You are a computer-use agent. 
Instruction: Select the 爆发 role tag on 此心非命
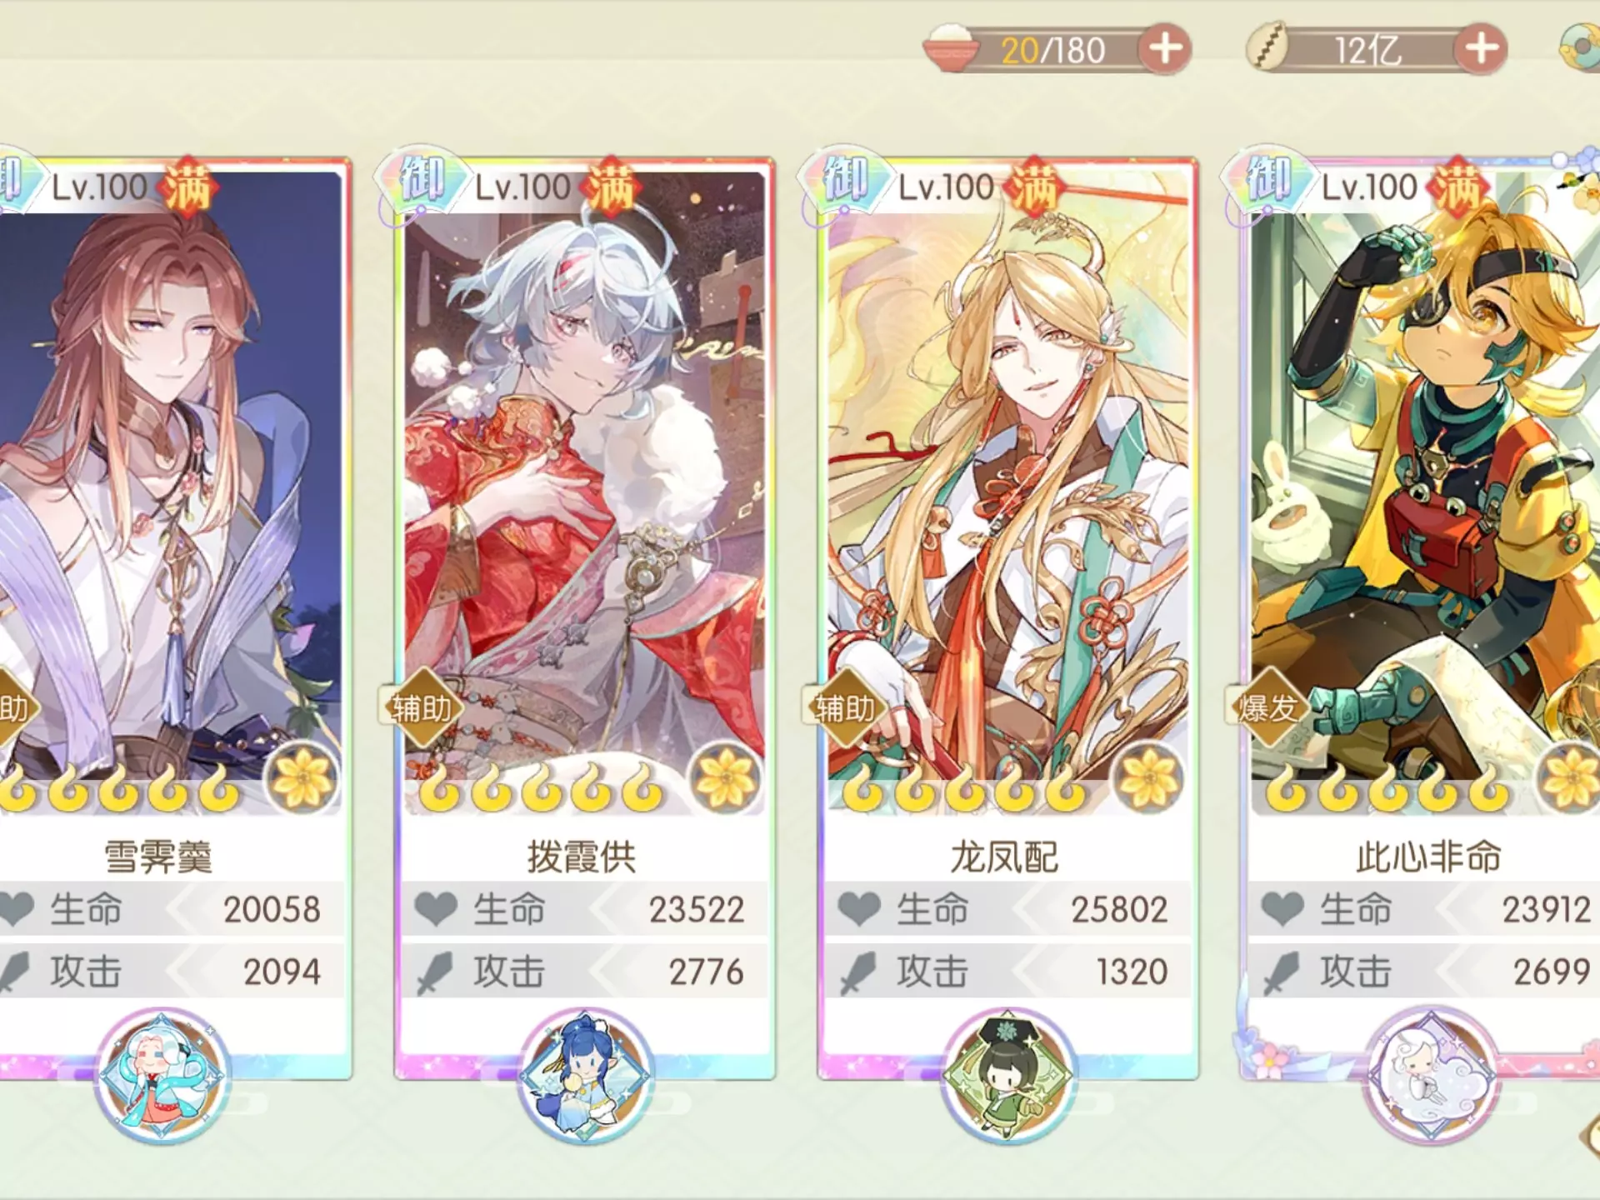point(1268,708)
